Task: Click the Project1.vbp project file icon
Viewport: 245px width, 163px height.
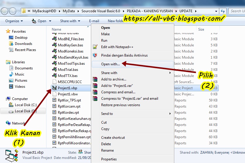Action: [x=54, y=88]
